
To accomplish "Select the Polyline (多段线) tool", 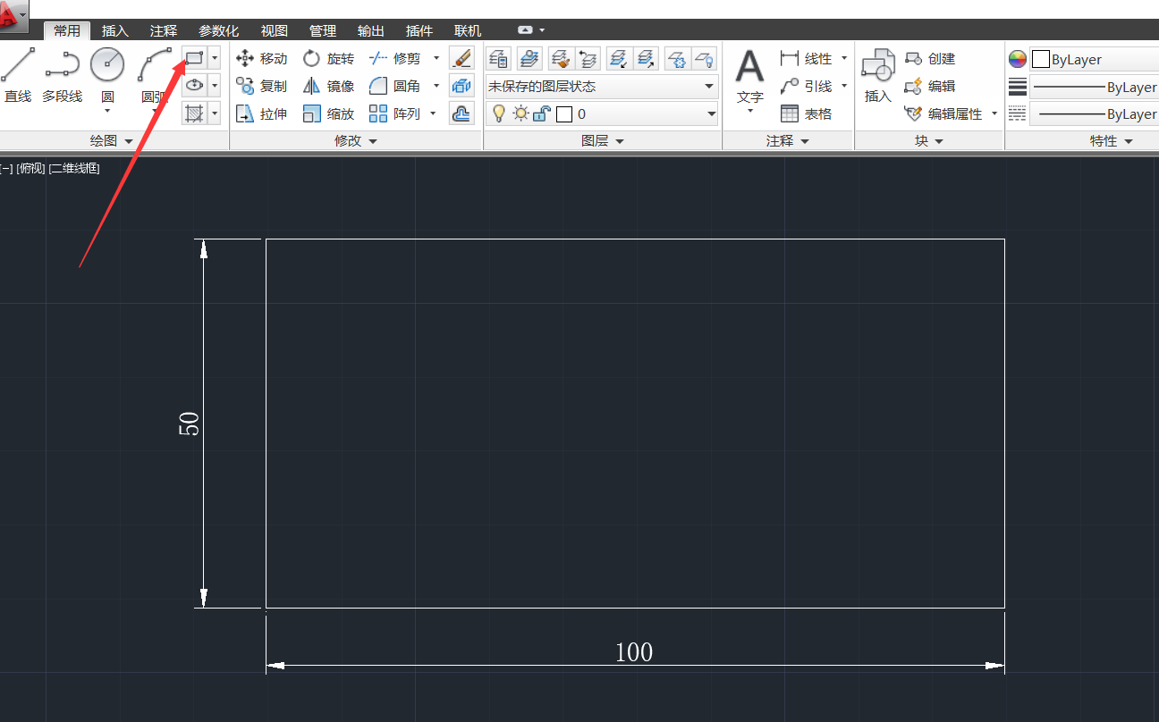I will [62, 77].
